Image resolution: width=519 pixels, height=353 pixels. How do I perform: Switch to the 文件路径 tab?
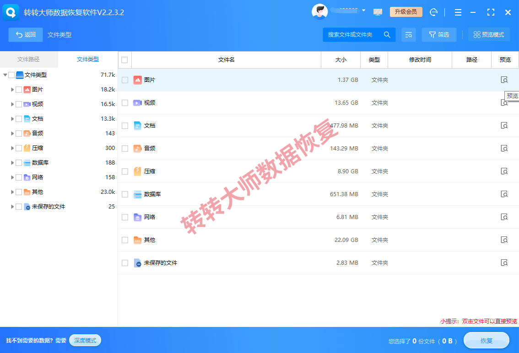(28, 59)
